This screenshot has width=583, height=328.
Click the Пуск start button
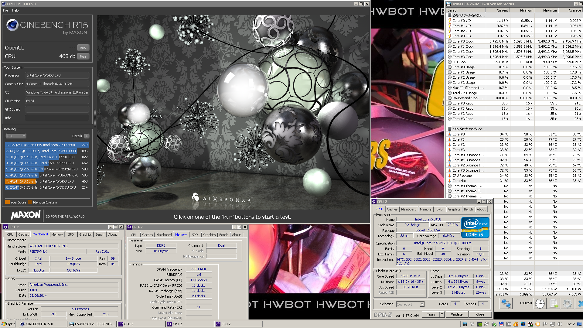point(8,324)
